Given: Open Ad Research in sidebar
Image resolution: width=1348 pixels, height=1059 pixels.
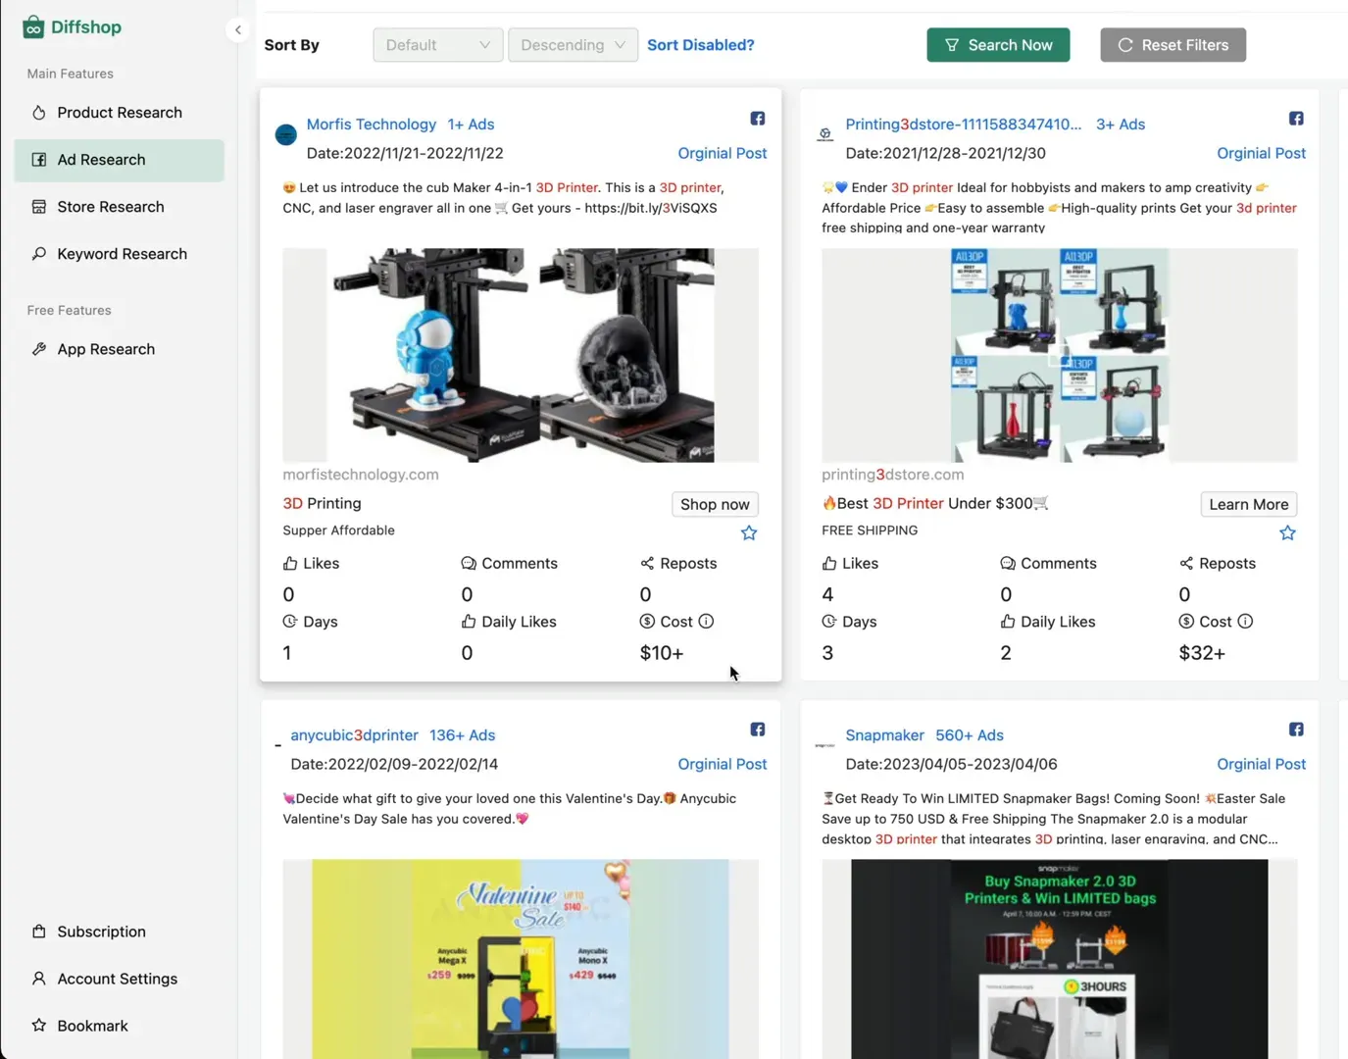Looking at the screenshot, I should coord(120,160).
